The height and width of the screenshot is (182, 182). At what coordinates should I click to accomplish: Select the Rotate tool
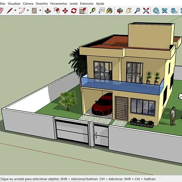pyautogui.click(x=74, y=11)
